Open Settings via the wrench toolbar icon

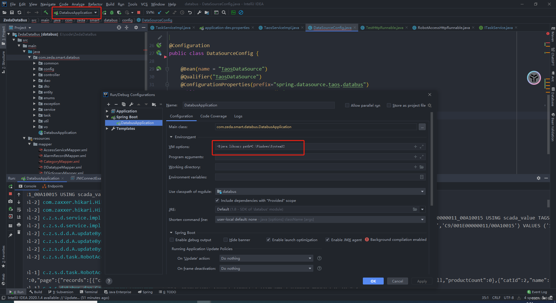199,12
